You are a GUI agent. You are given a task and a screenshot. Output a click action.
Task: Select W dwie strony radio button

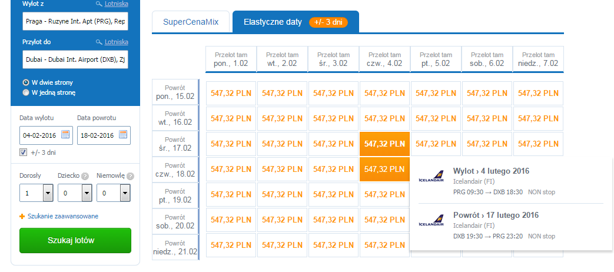pos(26,82)
